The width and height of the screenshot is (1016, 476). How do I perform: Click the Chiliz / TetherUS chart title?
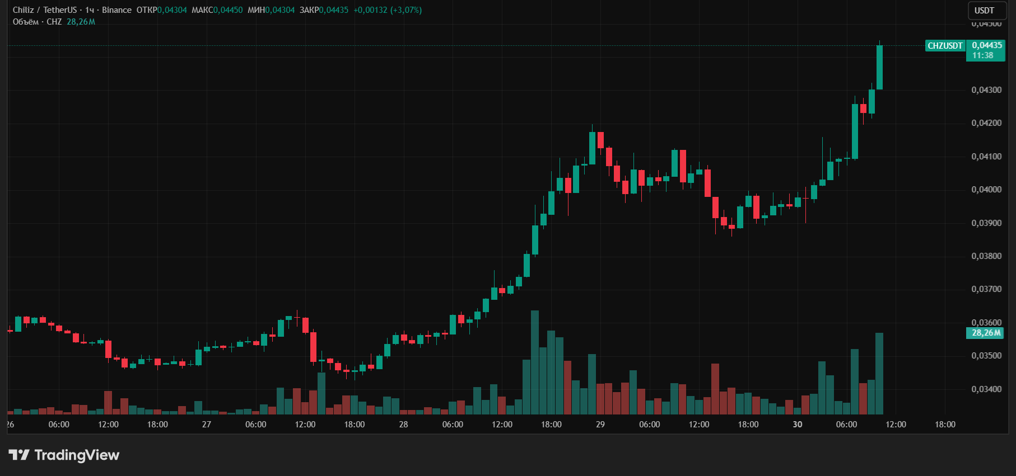pos(45,10)
